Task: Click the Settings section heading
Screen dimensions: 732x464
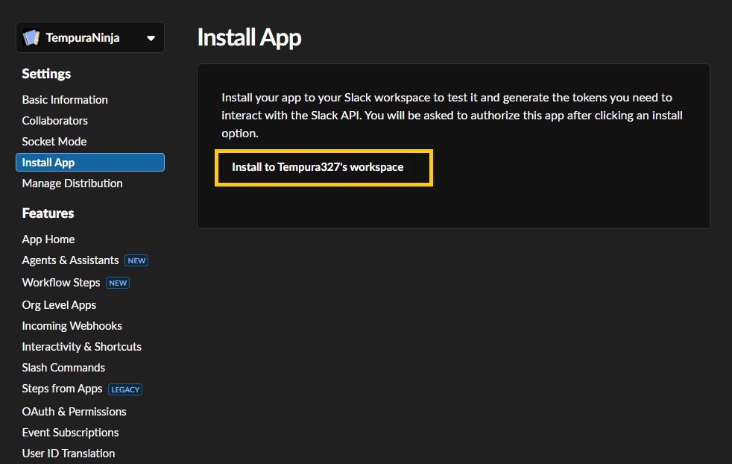Action: (46, 74)
